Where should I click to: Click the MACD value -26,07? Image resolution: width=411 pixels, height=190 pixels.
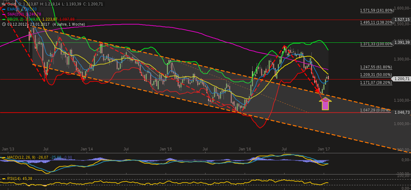[x=43, y=157]
